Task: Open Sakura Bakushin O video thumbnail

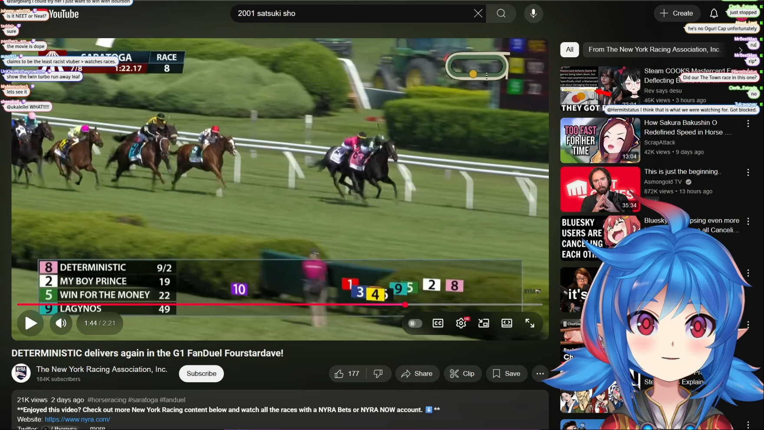Action: point(600,140)
